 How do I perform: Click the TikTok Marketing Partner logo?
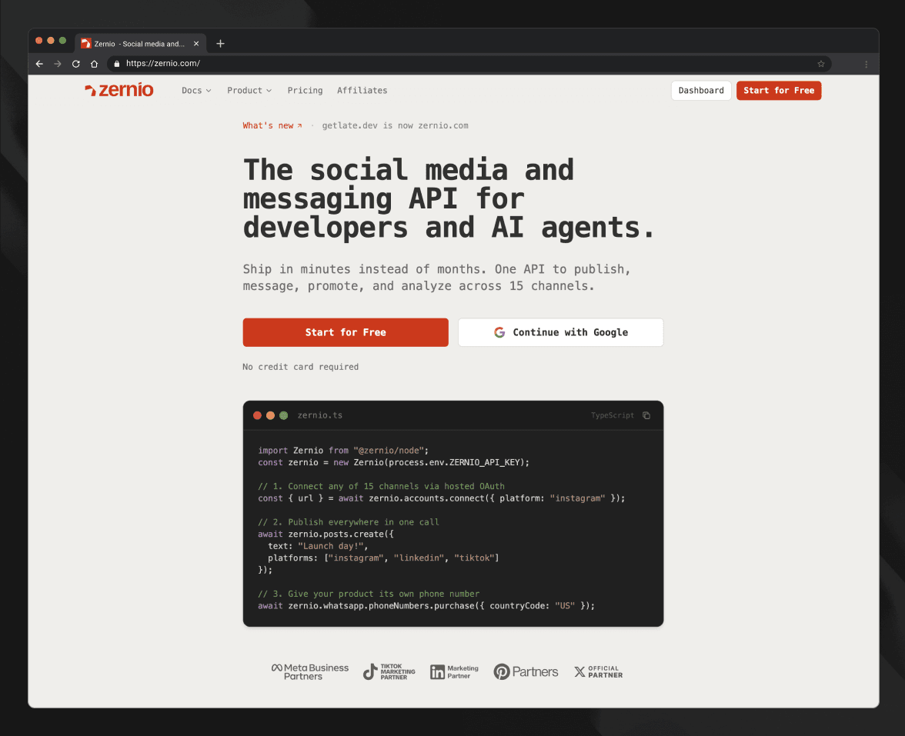pyautogui.click(x=389, y=672)
